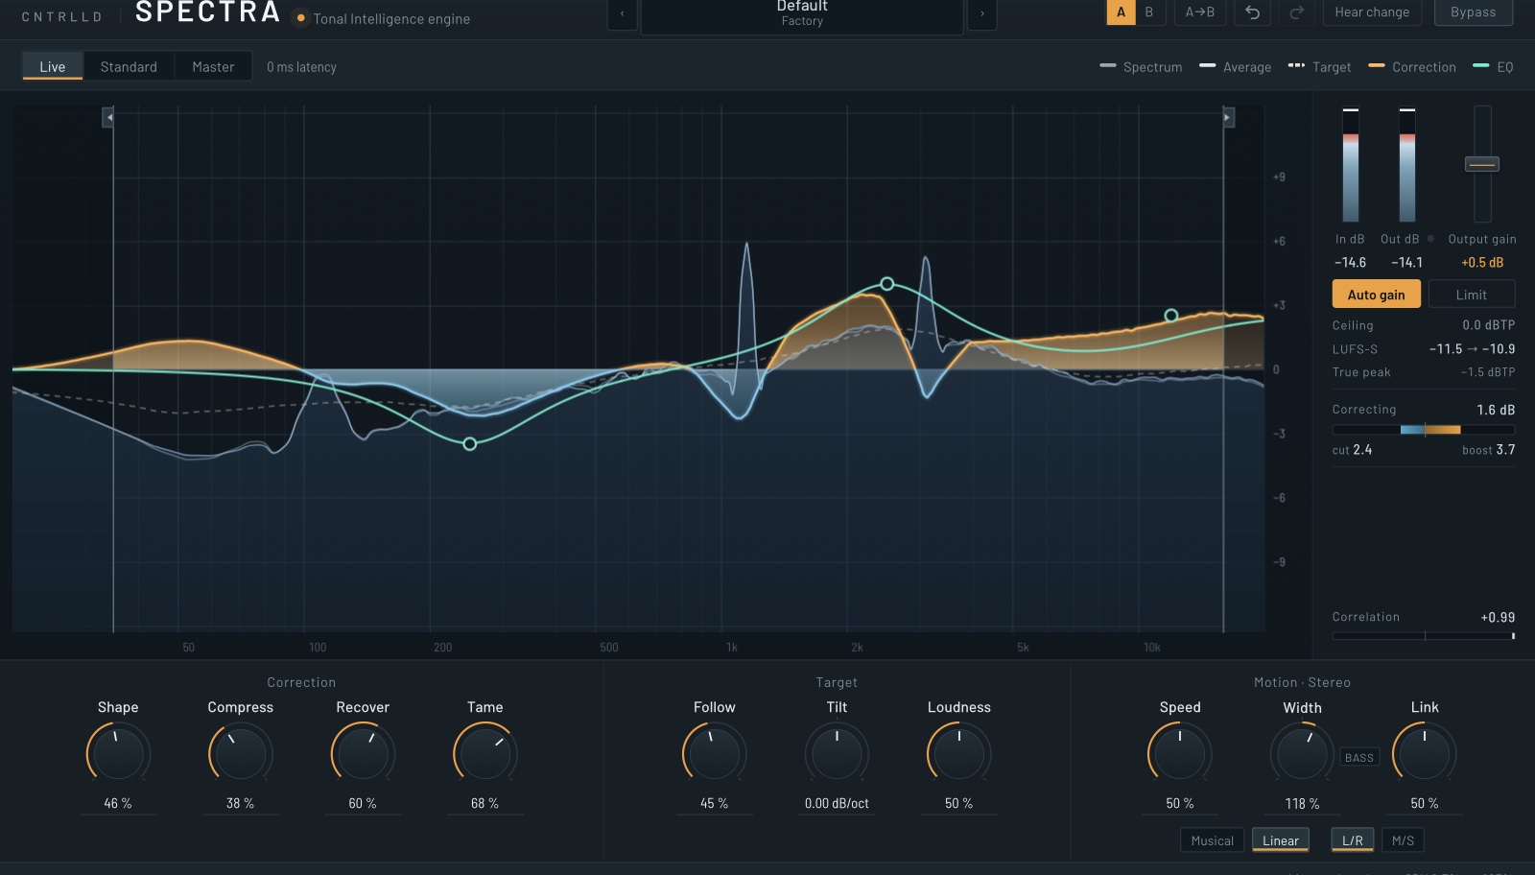Click the True peak -1.5 dBTP reading
This screenshot has height=875, width=1535.
coord(1487,372)
